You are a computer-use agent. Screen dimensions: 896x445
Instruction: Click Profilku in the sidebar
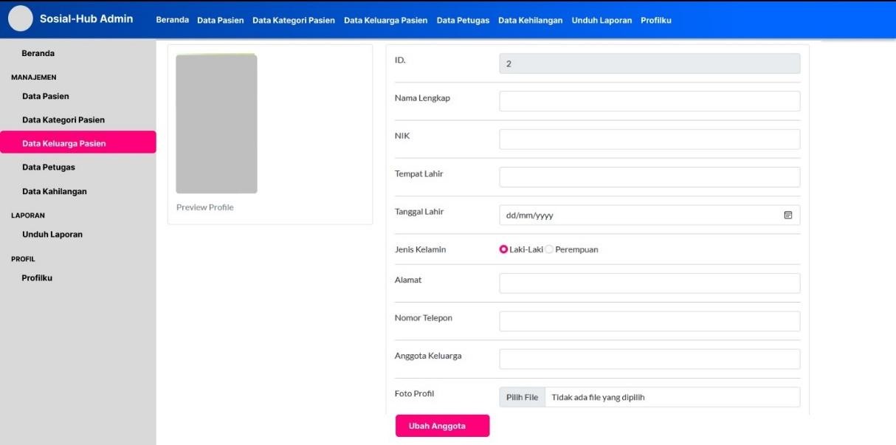coord(37,278)
